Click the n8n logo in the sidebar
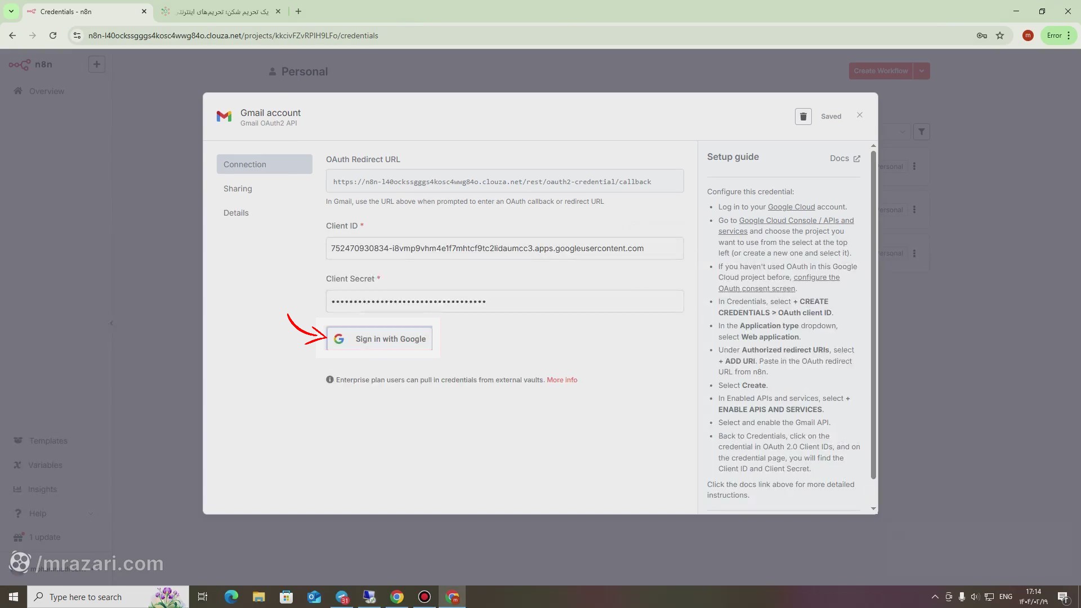 pyautogui.click(x=20, y=64)
